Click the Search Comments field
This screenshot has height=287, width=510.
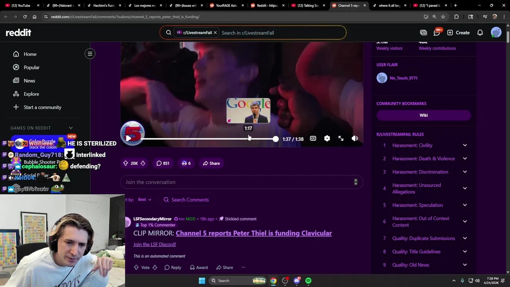(186, 200)
